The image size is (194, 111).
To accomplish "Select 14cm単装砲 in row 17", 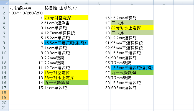I will click(66, 87).
